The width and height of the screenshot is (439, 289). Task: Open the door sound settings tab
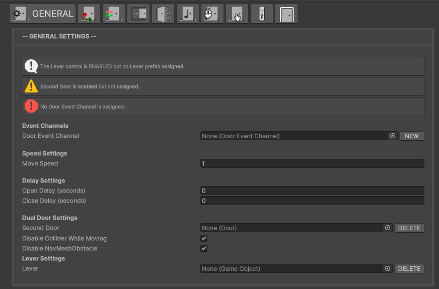[188, 14]
